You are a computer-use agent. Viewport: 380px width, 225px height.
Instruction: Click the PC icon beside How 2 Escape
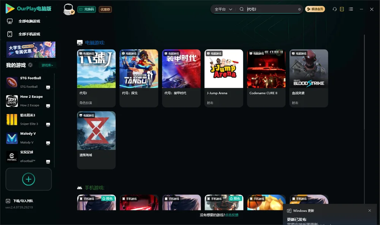pyautogui.click(x=48, y=106)
